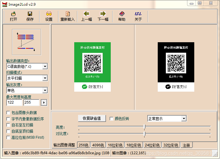Click the green input image preview
Viewport: 220px width, 159px height.
92,67
